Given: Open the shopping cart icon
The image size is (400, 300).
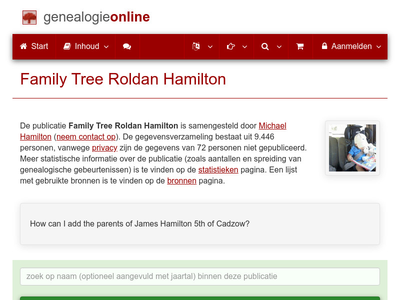Looking at the screenshot, I should pyautogui.click(x=300, y=46).
